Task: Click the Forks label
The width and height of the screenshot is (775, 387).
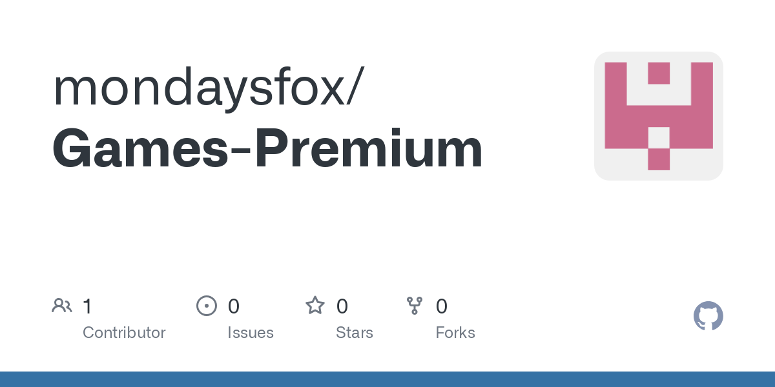Action: [455, 333]
